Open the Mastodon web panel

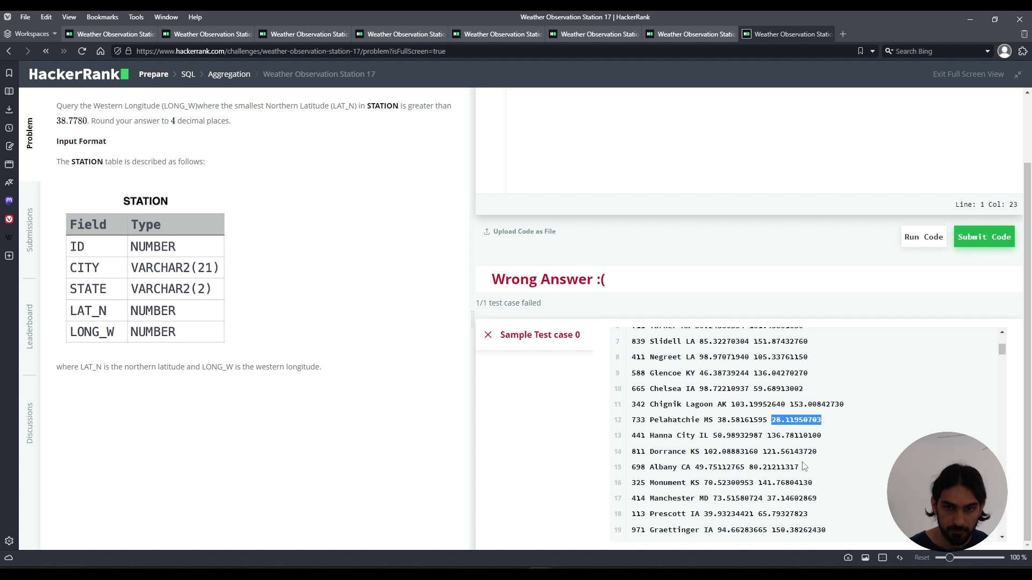tap(9, 200)
